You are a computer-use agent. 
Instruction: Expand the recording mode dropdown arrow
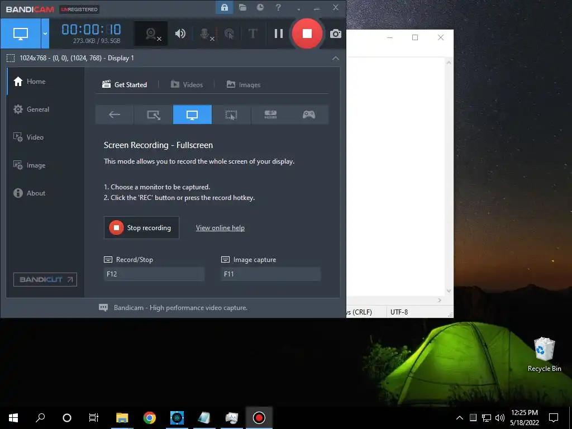point(45,34)
